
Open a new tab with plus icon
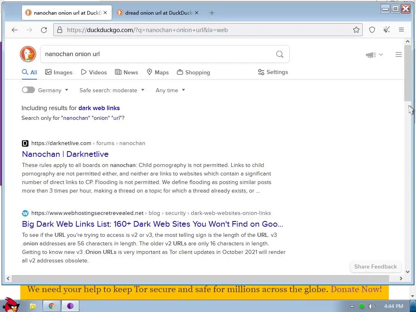(x=212, y=13)
